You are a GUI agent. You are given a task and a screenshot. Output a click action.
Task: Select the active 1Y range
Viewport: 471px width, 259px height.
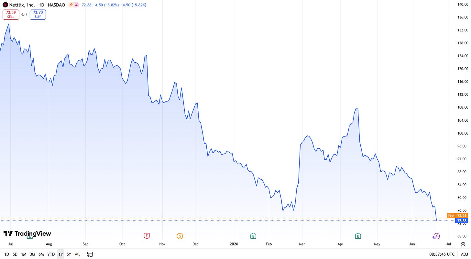click(60, 254)
